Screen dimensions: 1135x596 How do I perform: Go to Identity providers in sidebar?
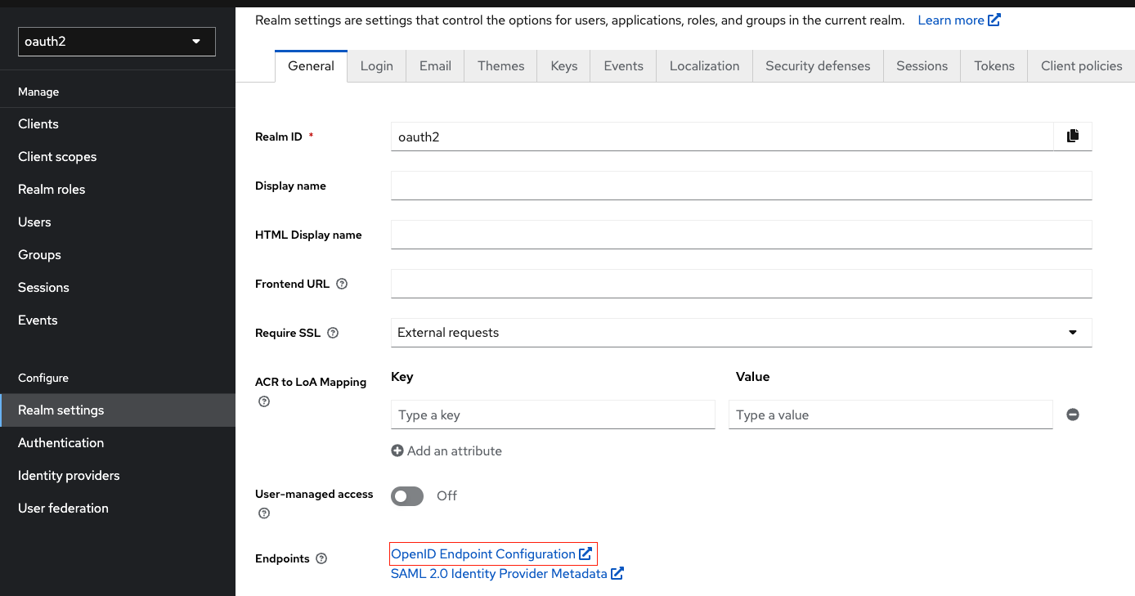[x=118, y=476]
